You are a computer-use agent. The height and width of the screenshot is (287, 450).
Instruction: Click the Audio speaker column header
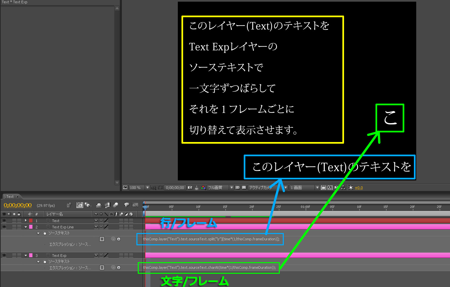(x=9, y=214)
